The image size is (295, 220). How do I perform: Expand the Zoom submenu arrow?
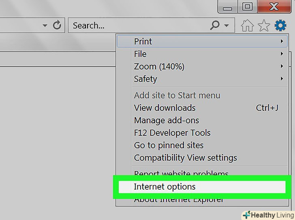point(282,66)
